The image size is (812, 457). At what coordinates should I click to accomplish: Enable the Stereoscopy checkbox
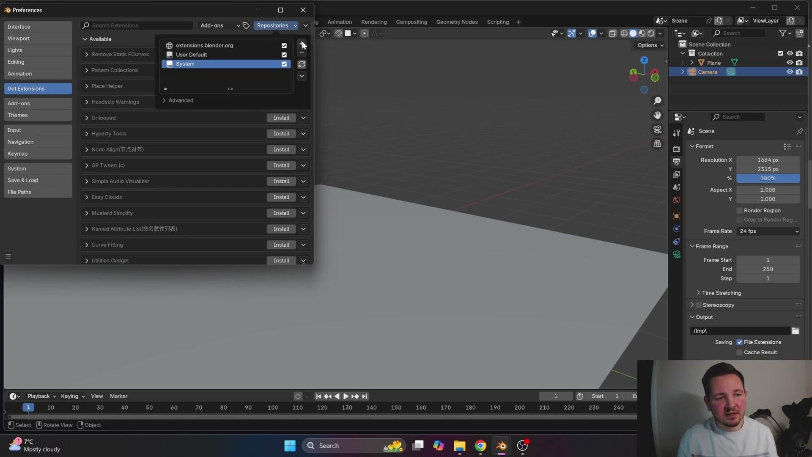[x=699, y=305]
